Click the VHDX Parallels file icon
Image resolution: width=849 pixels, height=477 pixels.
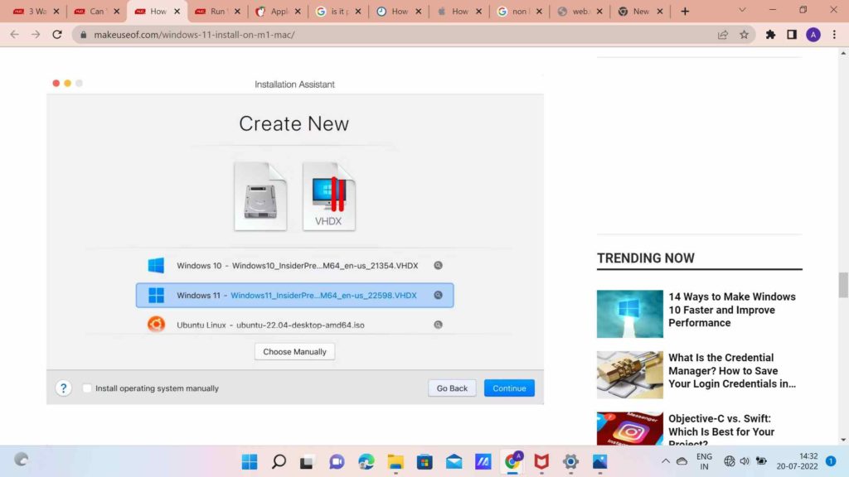click(x=328, y=197)
